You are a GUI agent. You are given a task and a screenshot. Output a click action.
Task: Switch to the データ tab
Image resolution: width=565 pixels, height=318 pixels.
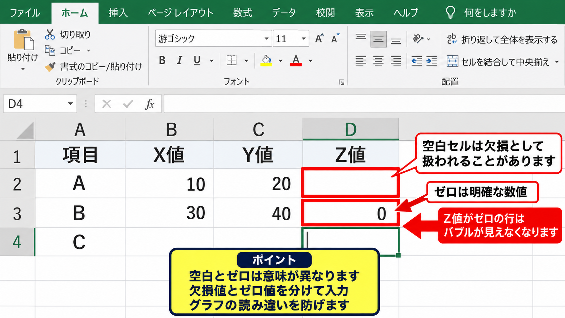[x=284, y=13]
